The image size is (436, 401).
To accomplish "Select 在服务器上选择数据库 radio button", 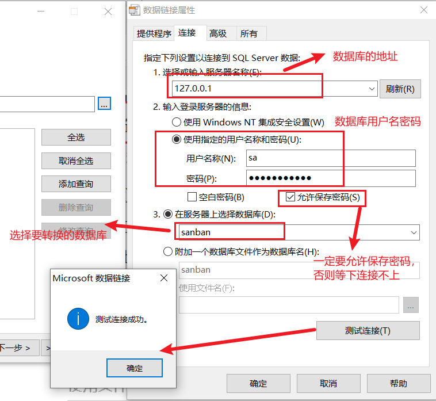I will tap(168, 214).
